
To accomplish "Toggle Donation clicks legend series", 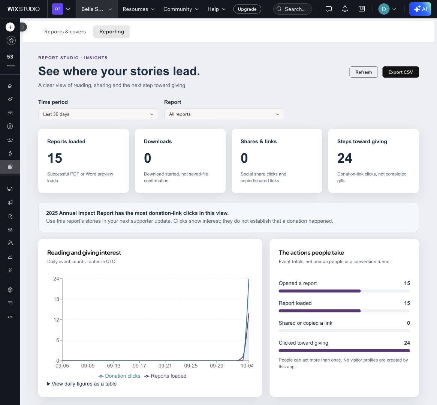I will (x=119, y=376).
